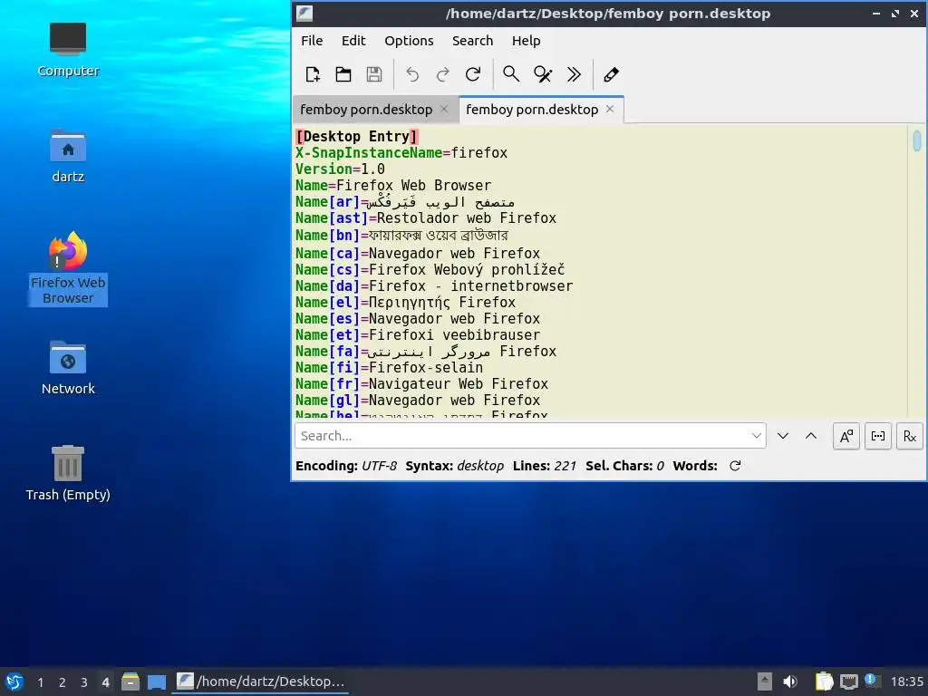The image size is (928, 696).
Task: Open the application menu in the taskbar
Action: coord(14,681)
